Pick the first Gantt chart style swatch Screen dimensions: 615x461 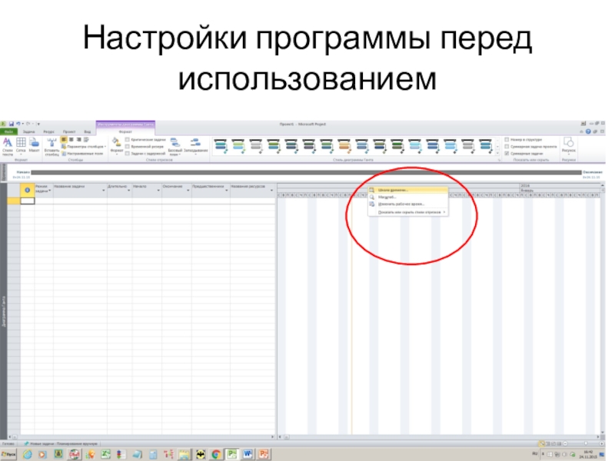pyautogui.click(x=221, y=144)
